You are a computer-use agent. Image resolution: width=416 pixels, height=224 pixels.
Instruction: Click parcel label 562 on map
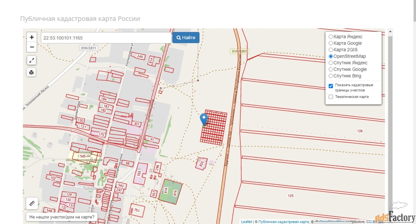point(121,185)
